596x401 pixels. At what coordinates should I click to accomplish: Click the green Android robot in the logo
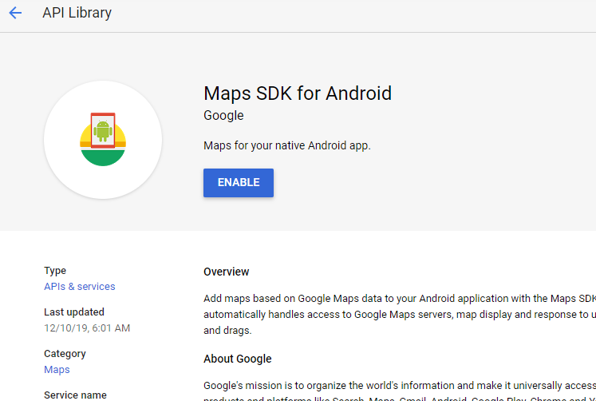click(103, 131)
